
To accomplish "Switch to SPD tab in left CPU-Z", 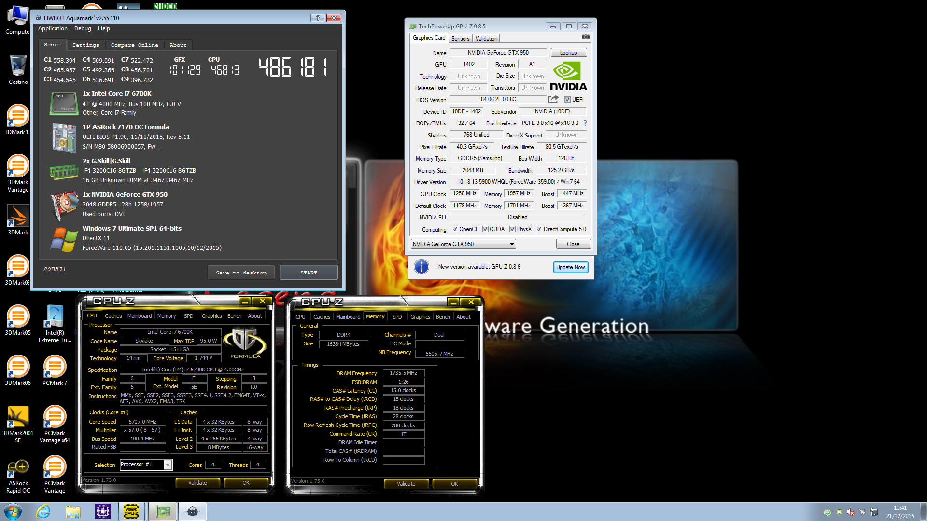I will tap(188, 316).
